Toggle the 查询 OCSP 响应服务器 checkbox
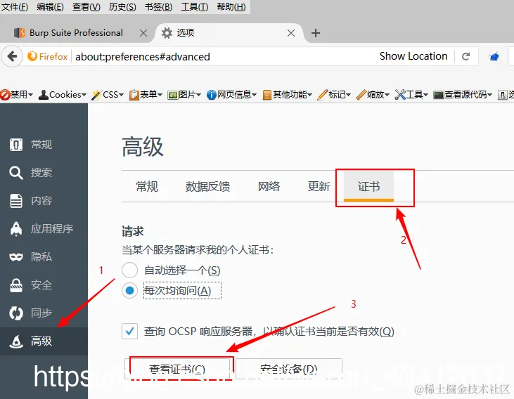 coord(130,331)
